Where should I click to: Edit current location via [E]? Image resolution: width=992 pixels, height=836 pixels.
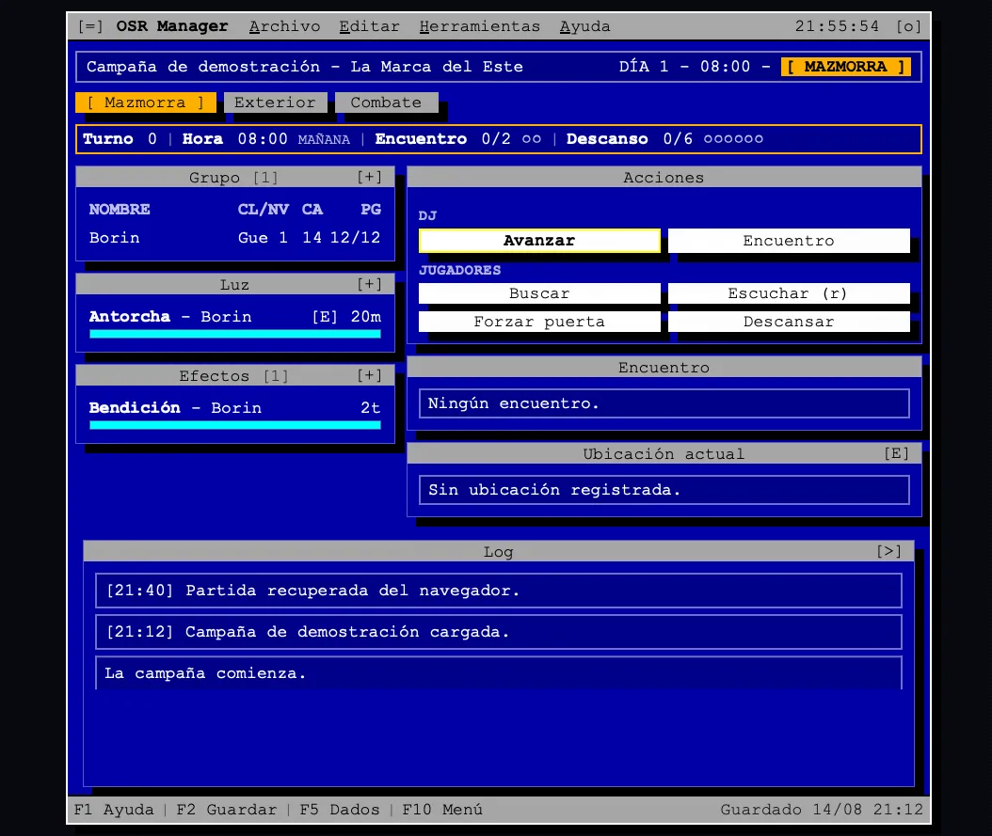[x=896, y=453]
